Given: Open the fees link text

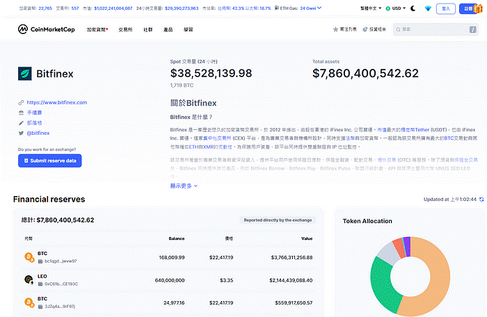Looking at the screenshot, I should pyautogui.click(x=34, y=113).
